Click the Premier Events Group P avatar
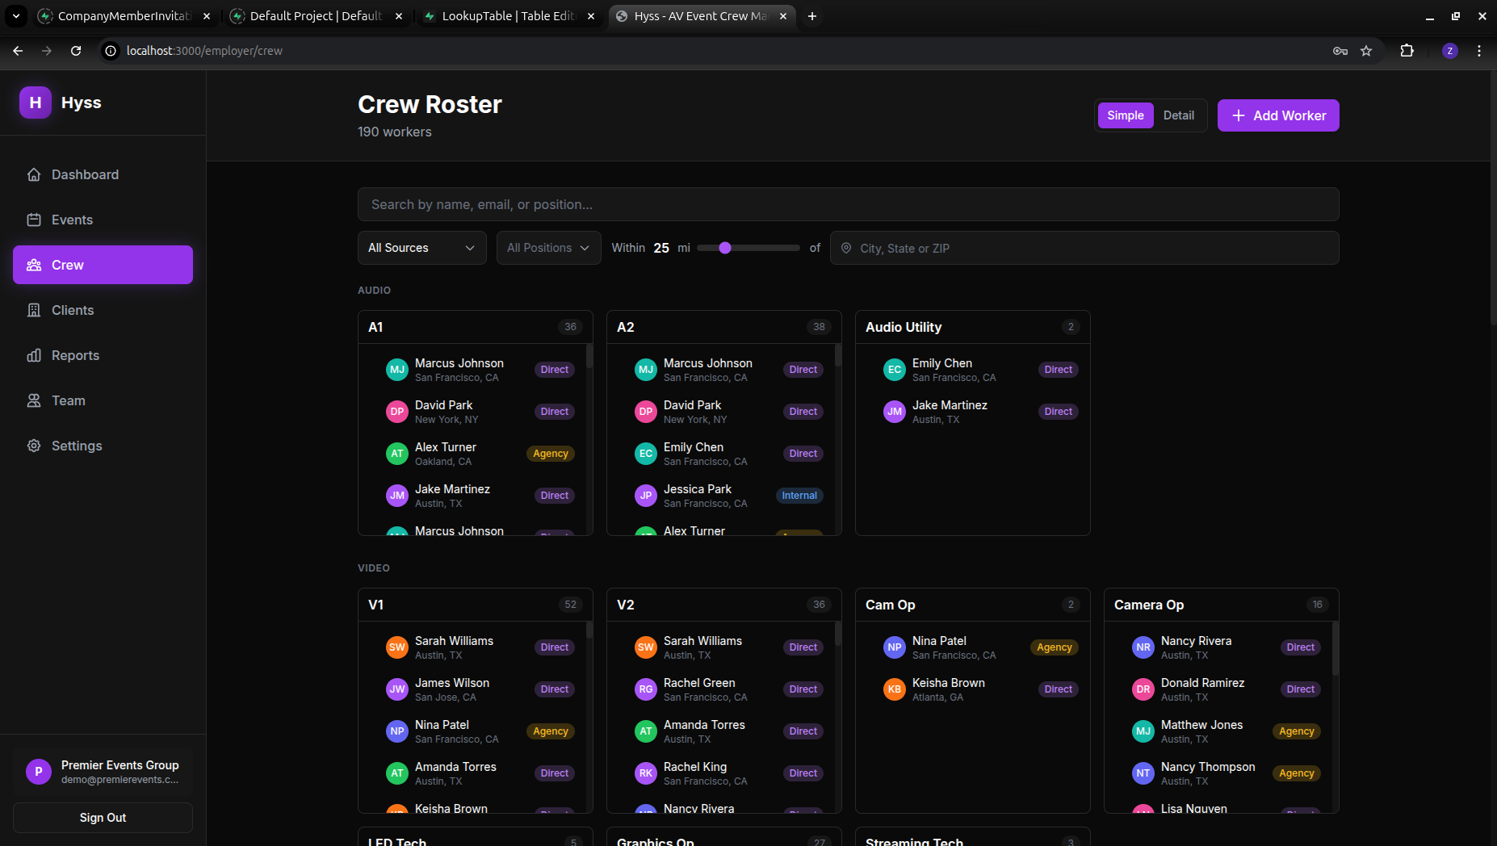The width and height of the screenshot is (1497, 846). coord(39,772)
